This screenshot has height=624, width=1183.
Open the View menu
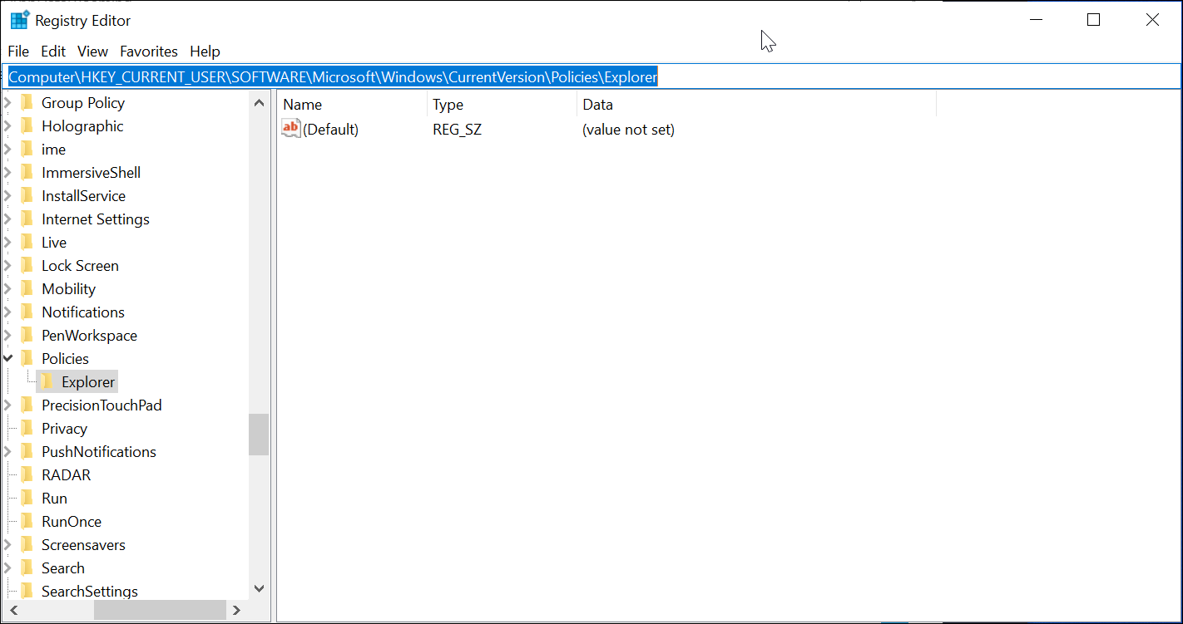[x=93, y=52]
